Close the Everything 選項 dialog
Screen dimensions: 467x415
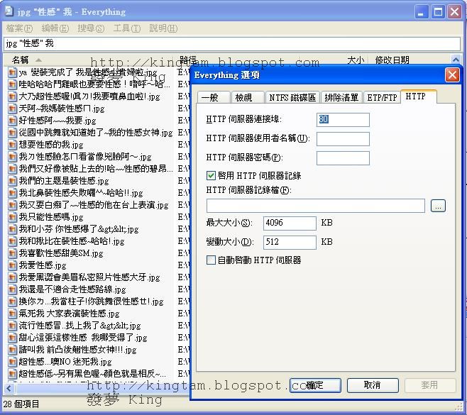pos(452,75)
